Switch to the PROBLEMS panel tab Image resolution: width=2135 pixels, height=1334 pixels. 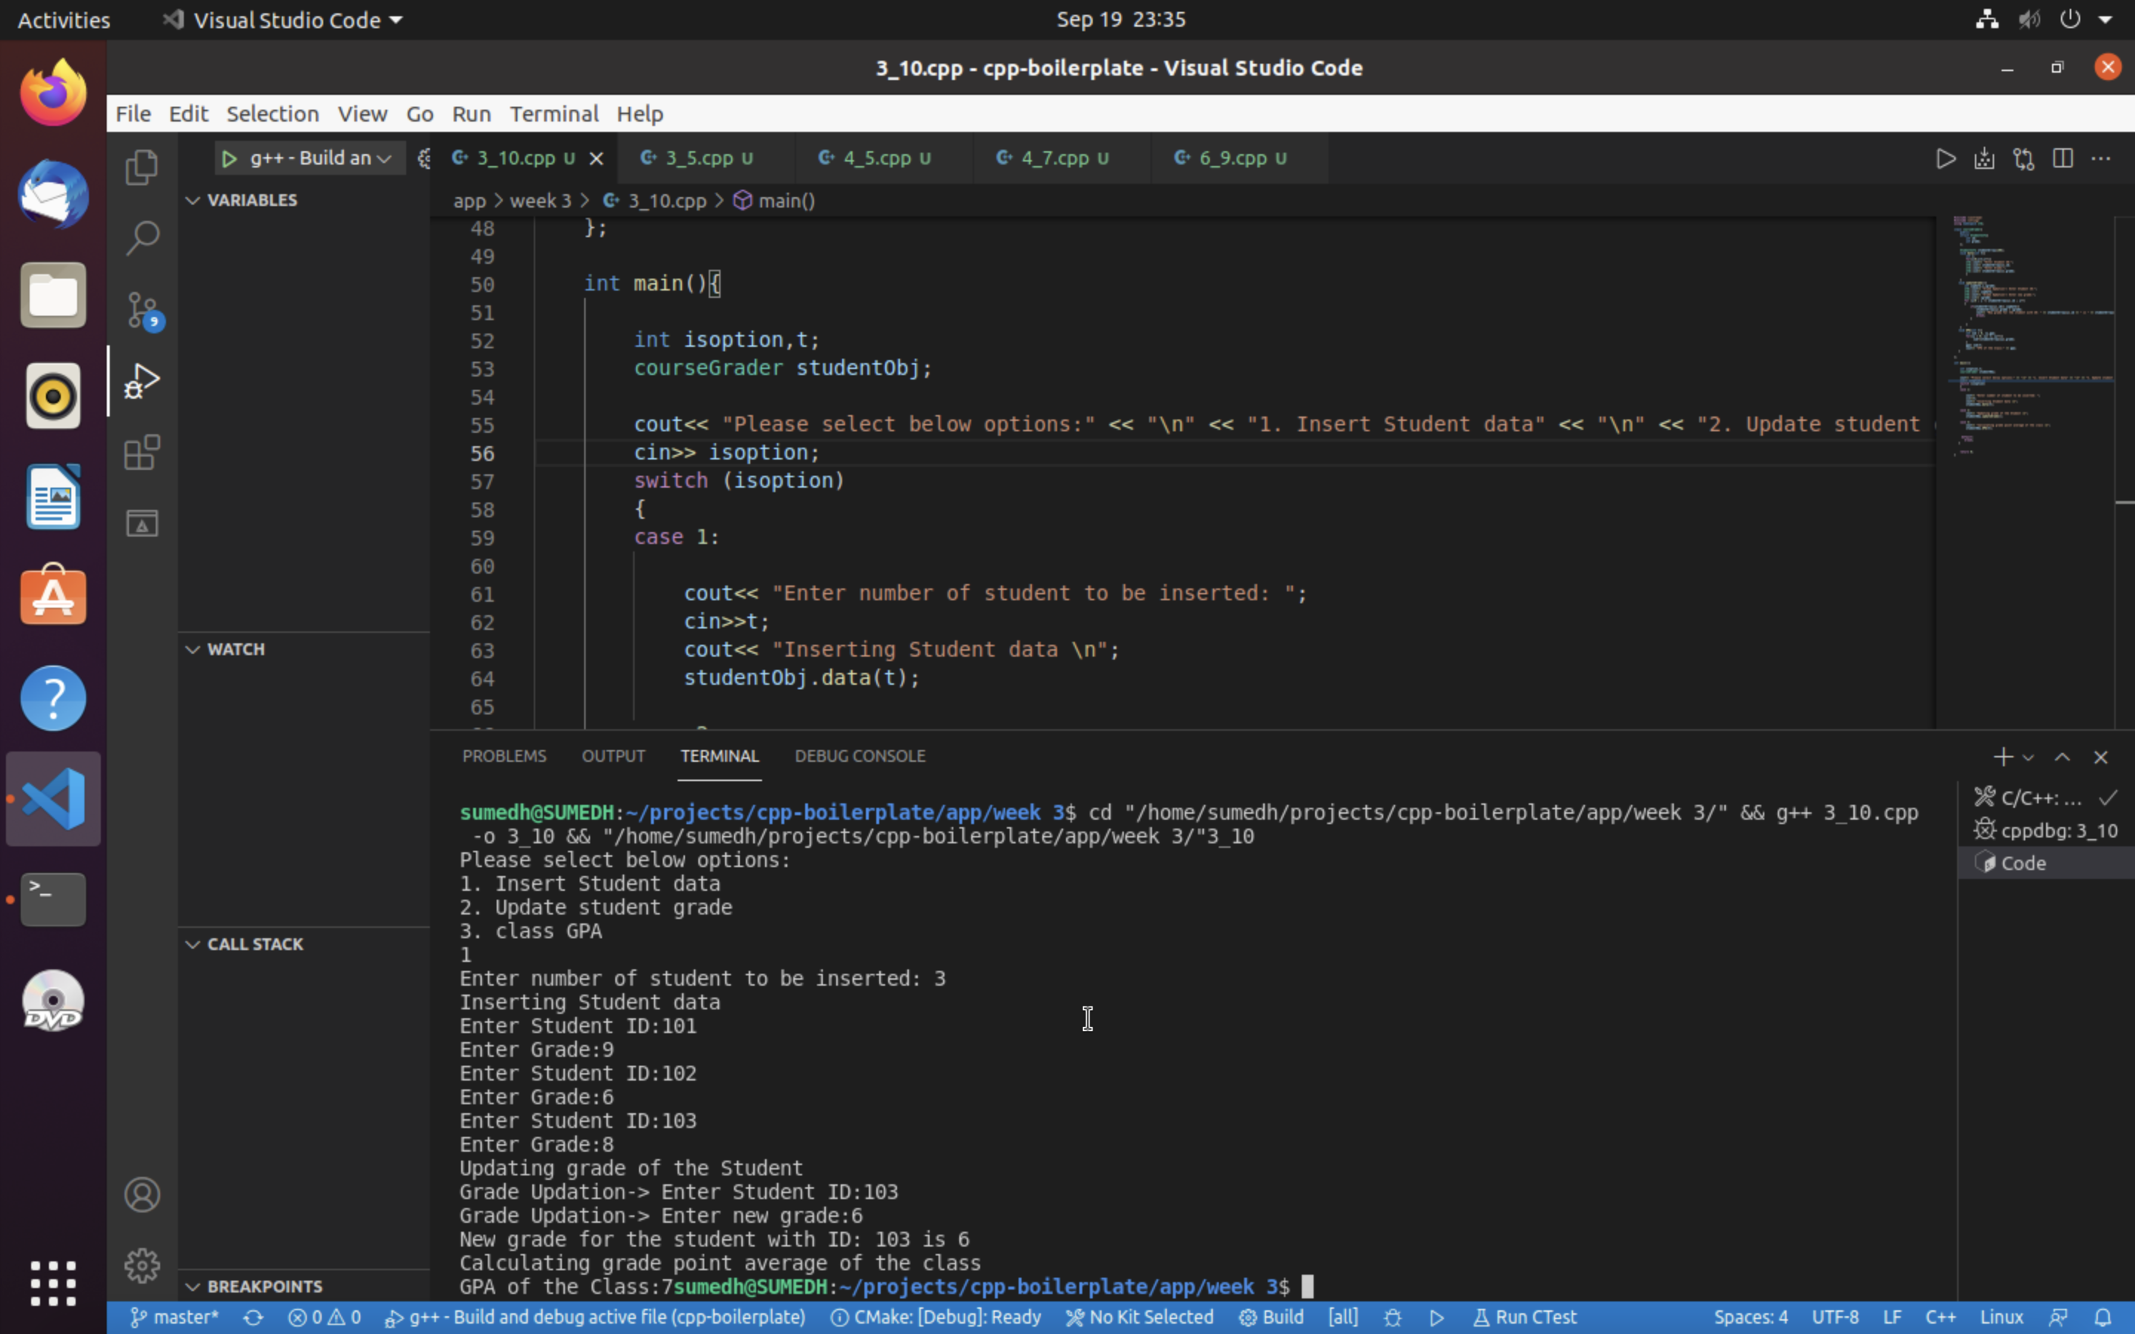505,756
